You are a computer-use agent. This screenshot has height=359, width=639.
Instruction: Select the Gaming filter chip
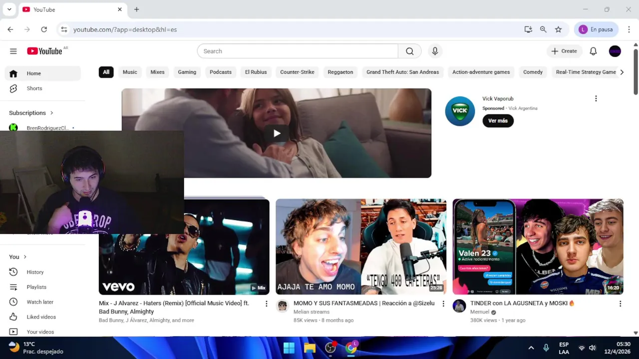click(187, 72)
